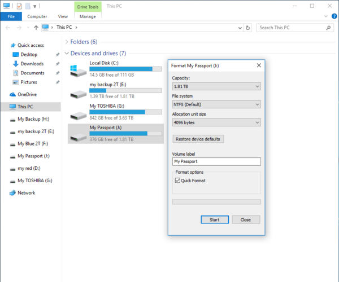Click my backup 2T (E:) usage bar

125,90
